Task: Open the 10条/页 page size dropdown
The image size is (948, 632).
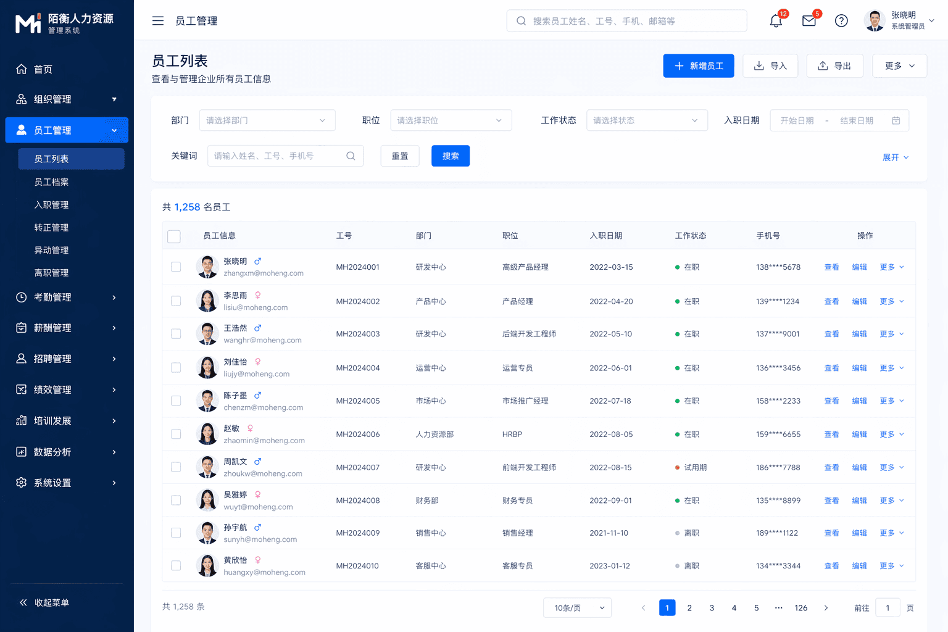Action: coord(578,608)
